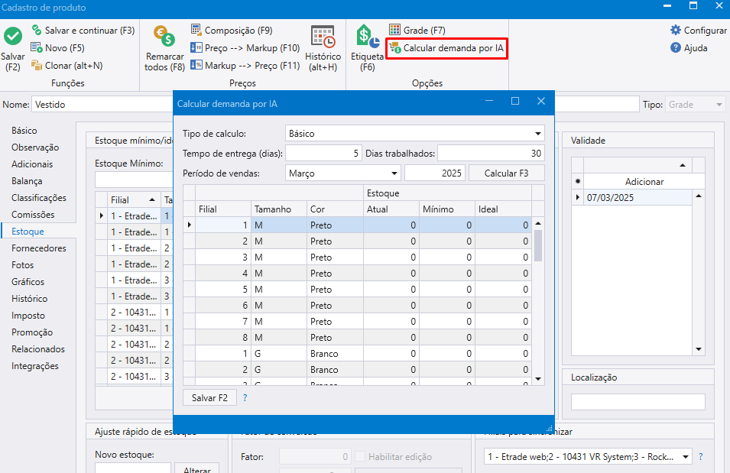Select Estoque section in sidebar

28,232
